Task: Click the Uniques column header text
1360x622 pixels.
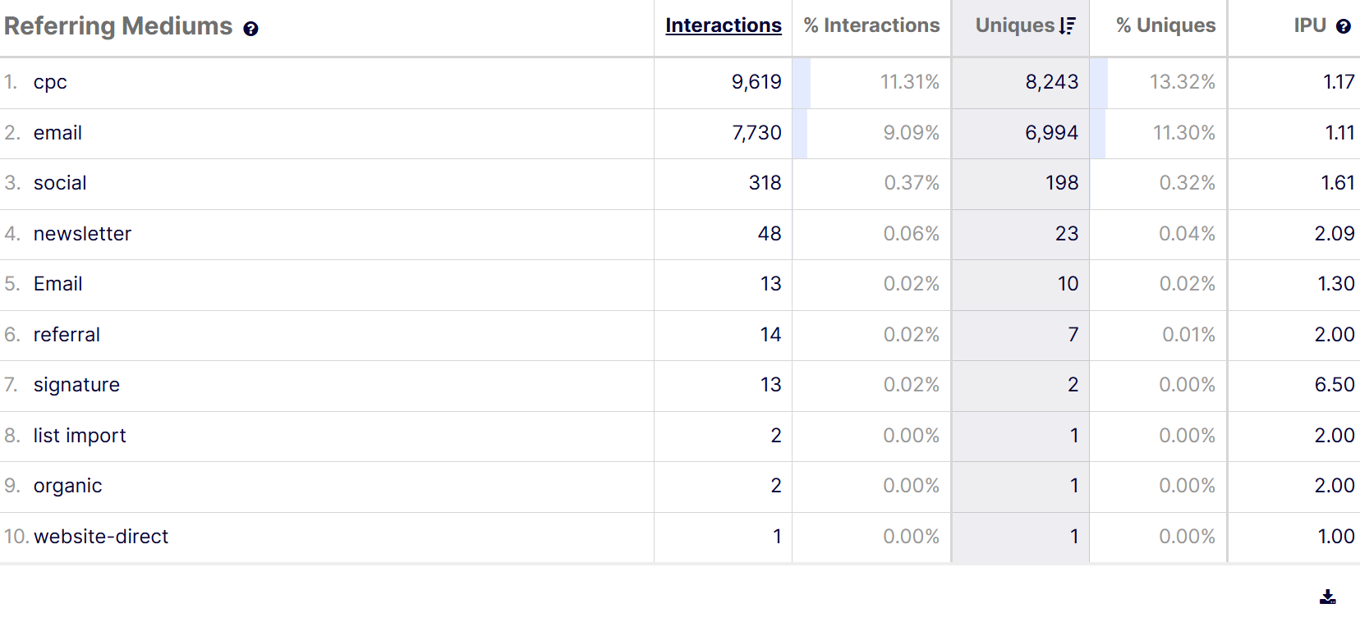Action: tap(1014, 25)
